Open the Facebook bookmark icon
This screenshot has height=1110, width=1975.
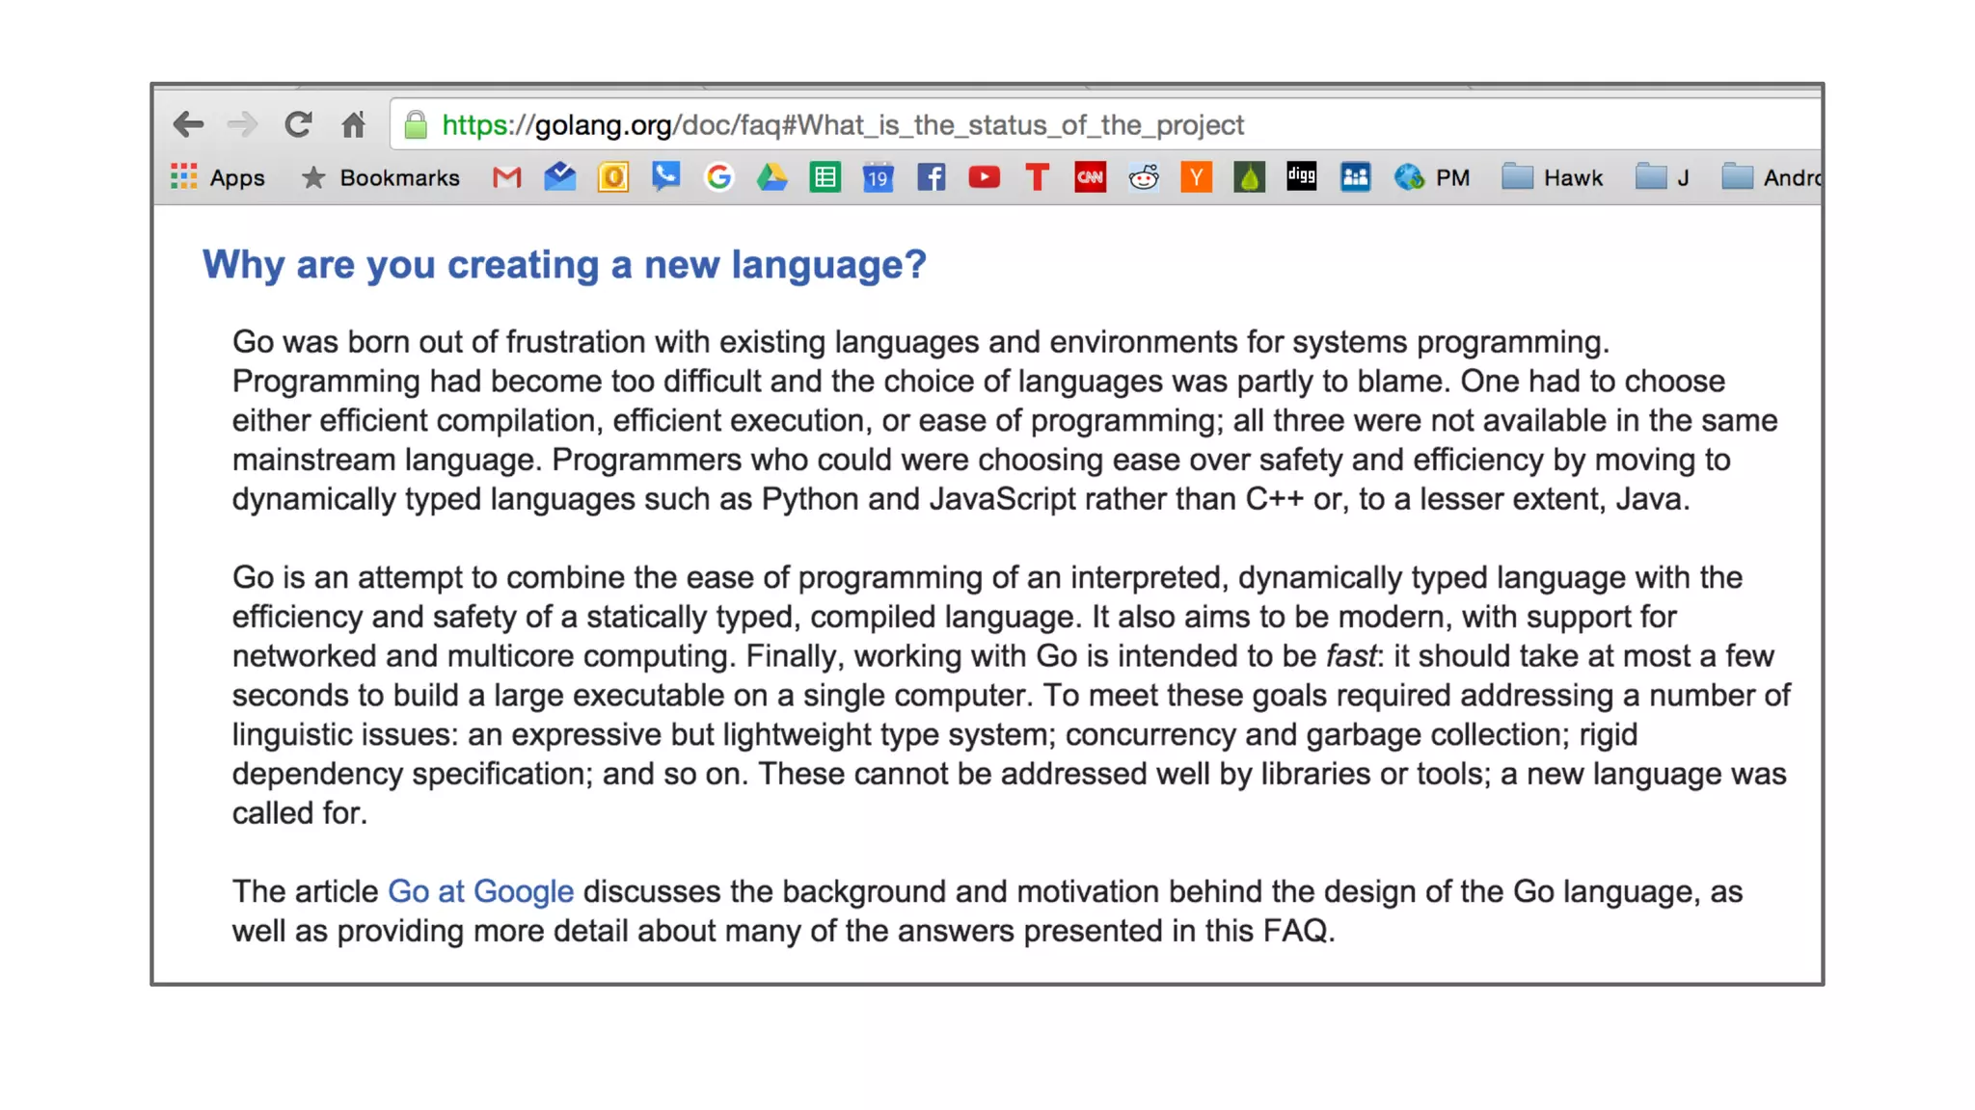point(931,177)
